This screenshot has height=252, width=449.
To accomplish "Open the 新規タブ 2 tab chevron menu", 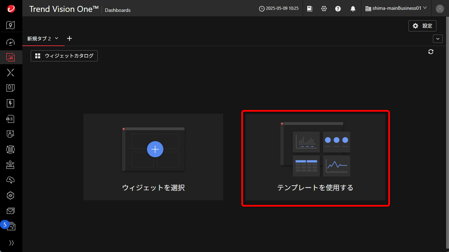I will pos(57,38).
